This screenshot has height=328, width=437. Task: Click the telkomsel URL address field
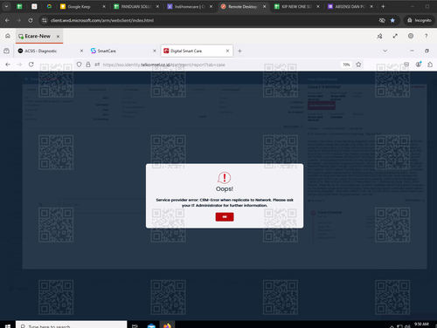tap(218, 65)
